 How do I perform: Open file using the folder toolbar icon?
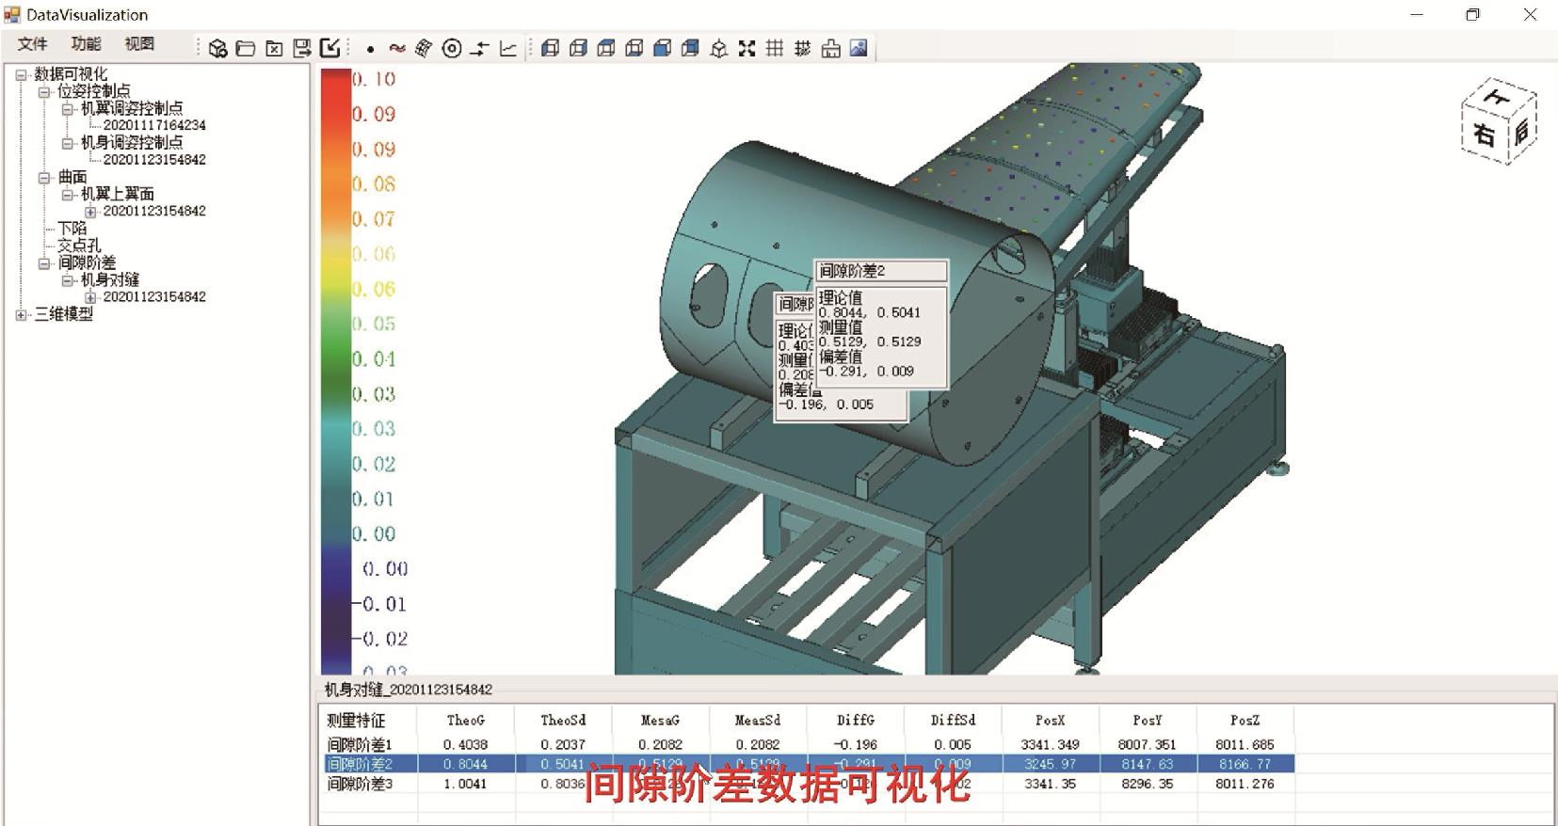click(x=246, y=48)
